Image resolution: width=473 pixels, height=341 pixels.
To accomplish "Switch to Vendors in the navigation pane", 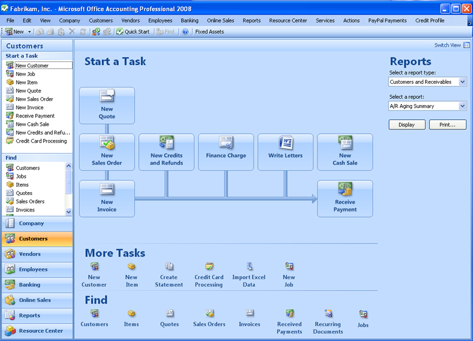I will click(x=37, y=254).
